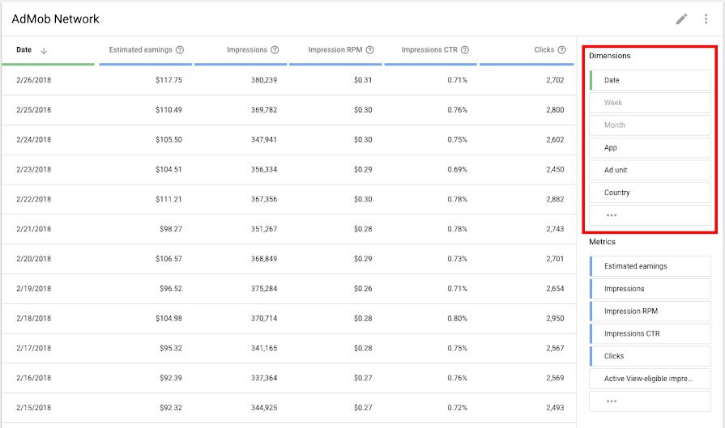Click the 2/24/2018 date cell
The height and width of the screenshot is (428, 725).
coord(34,139)
